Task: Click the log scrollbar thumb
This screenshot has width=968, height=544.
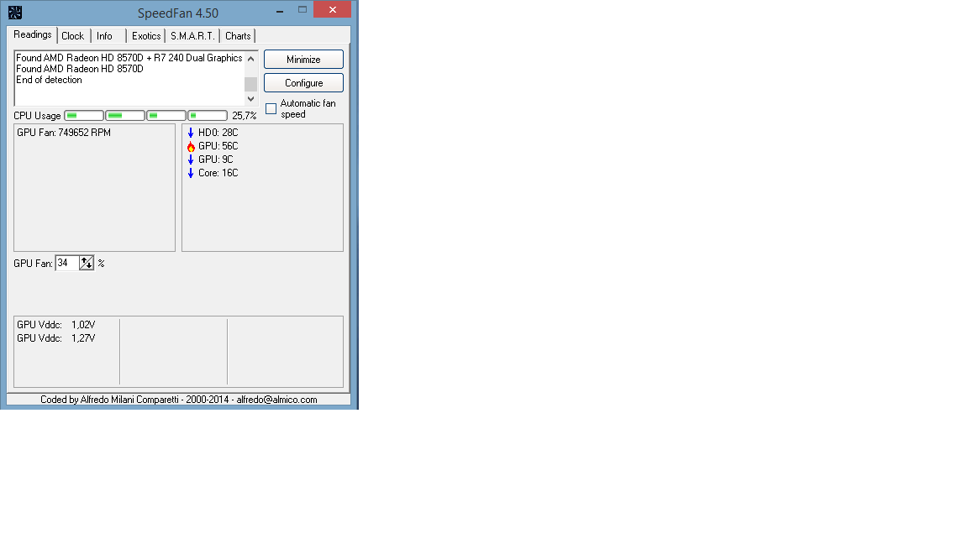Action: 250,85
